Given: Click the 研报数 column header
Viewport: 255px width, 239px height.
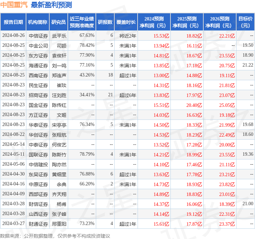Looking at the screenshot, I should point(105,22).
